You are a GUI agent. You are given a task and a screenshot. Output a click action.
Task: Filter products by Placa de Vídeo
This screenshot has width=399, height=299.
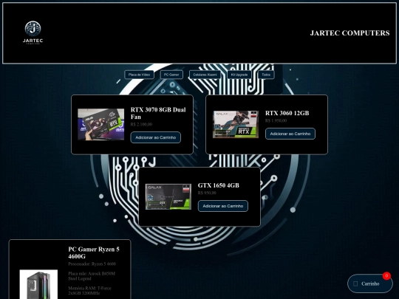[139, 75]
